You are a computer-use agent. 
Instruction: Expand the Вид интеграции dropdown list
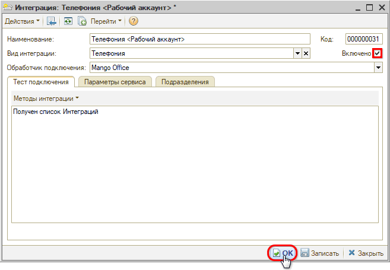point(297,53)
